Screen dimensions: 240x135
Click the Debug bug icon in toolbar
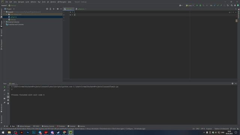point(200,6)
